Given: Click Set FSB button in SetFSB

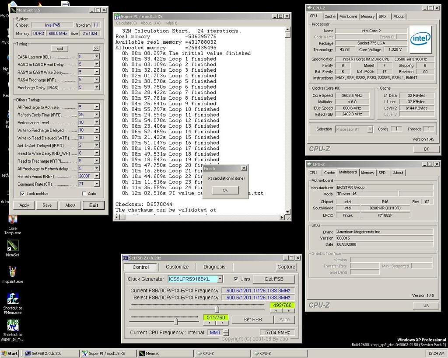Looking at the screenshot, I should 252,320.
